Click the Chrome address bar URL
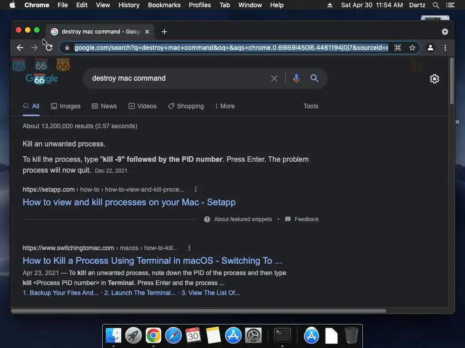This screenshot has height=348, width=465. [x=231, y=48]
